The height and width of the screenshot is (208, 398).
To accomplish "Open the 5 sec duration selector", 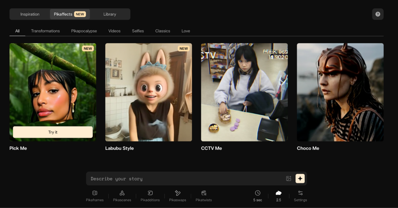I will pyautogui.click(x=257, y=196).
